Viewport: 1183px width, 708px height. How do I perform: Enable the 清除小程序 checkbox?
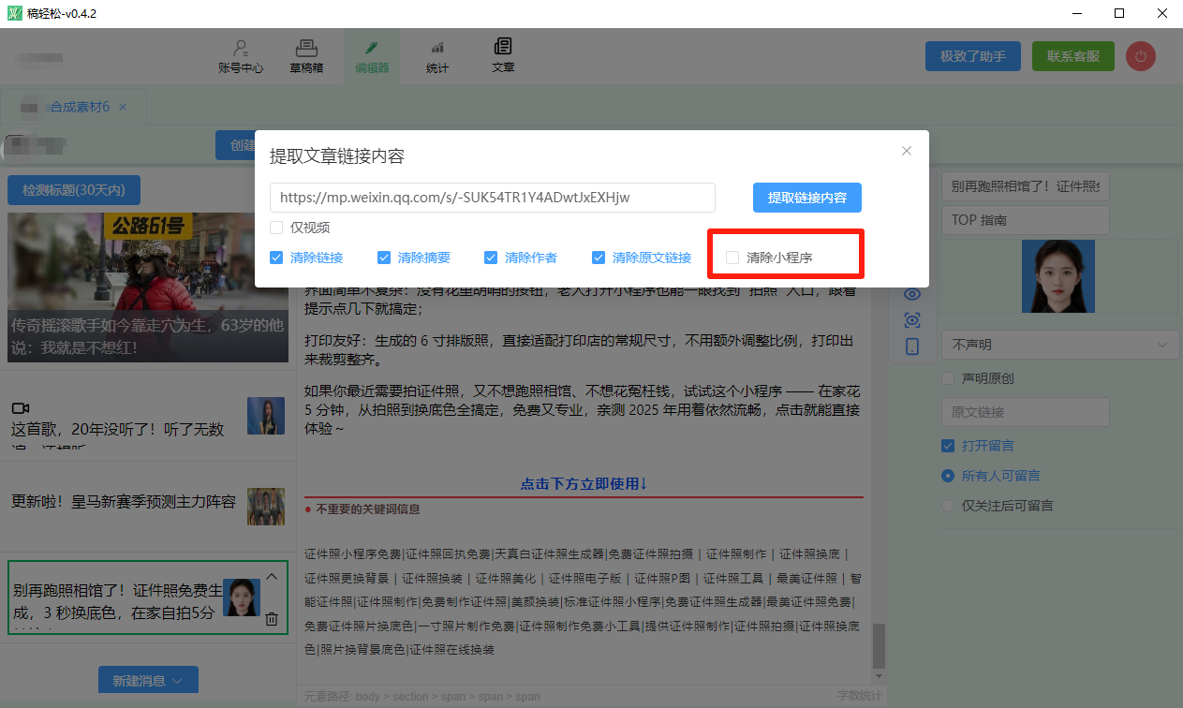pos(732,258)
